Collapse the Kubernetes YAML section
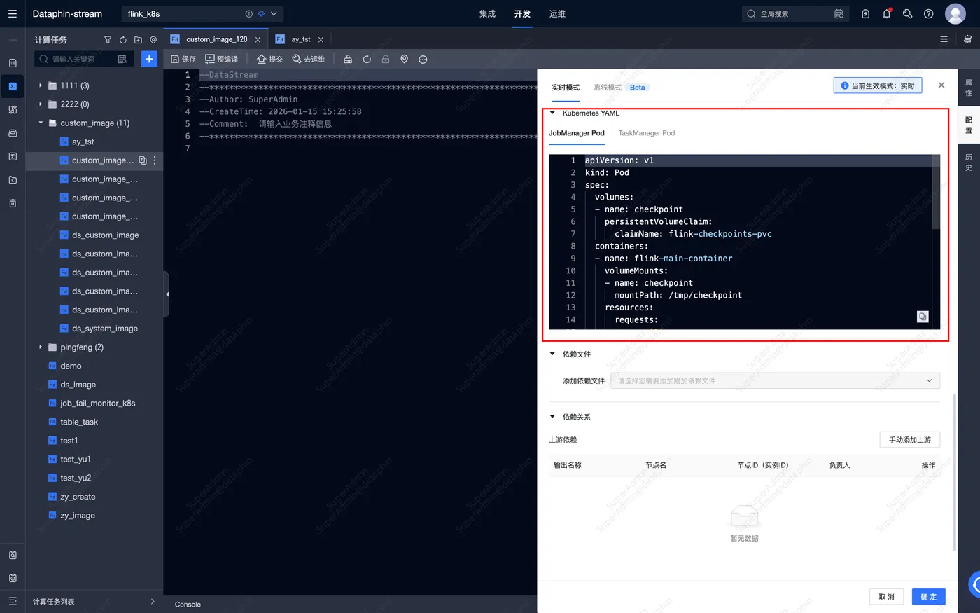Screen dimensions: 980x613 pyautogui.click(x=552, y=113)
